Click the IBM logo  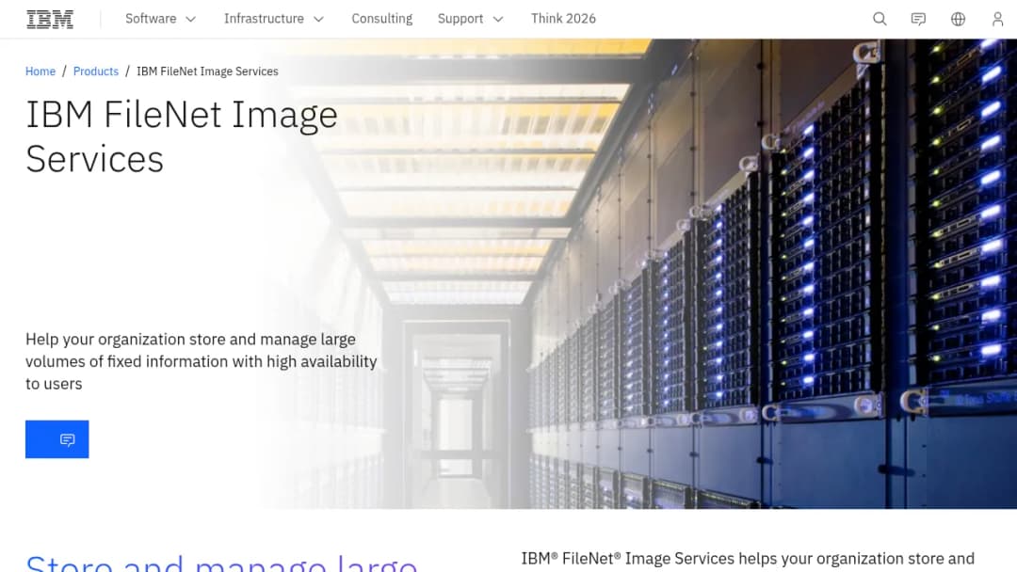coord(50,19)
